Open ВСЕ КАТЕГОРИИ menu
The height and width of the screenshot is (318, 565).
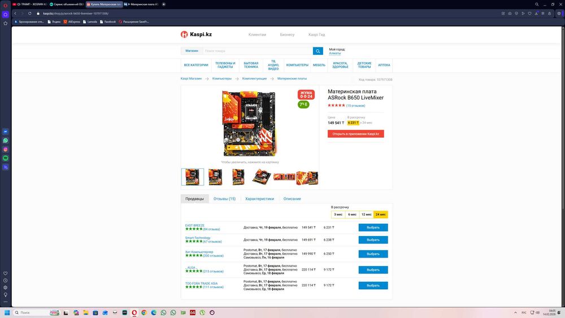coord(196,65)
